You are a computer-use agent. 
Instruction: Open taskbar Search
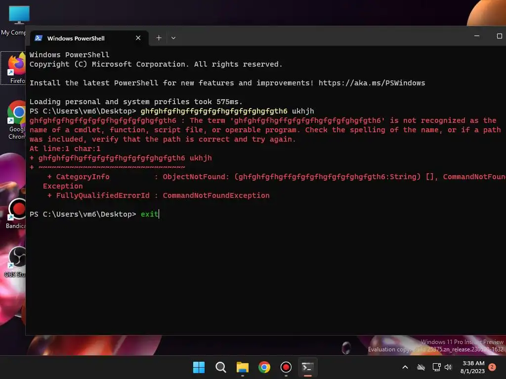221,367
